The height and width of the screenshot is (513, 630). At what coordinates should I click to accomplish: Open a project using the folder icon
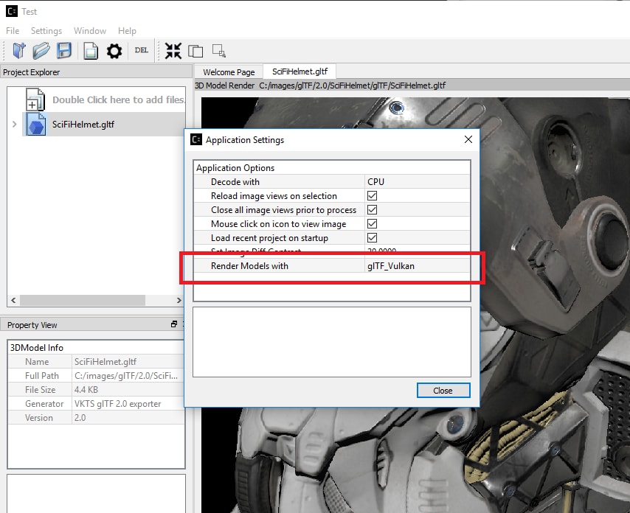pyautogui.click(x=41, y=50)
